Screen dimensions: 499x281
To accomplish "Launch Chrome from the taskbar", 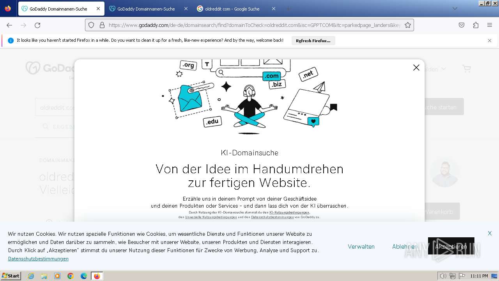I will tap(71, 276).
